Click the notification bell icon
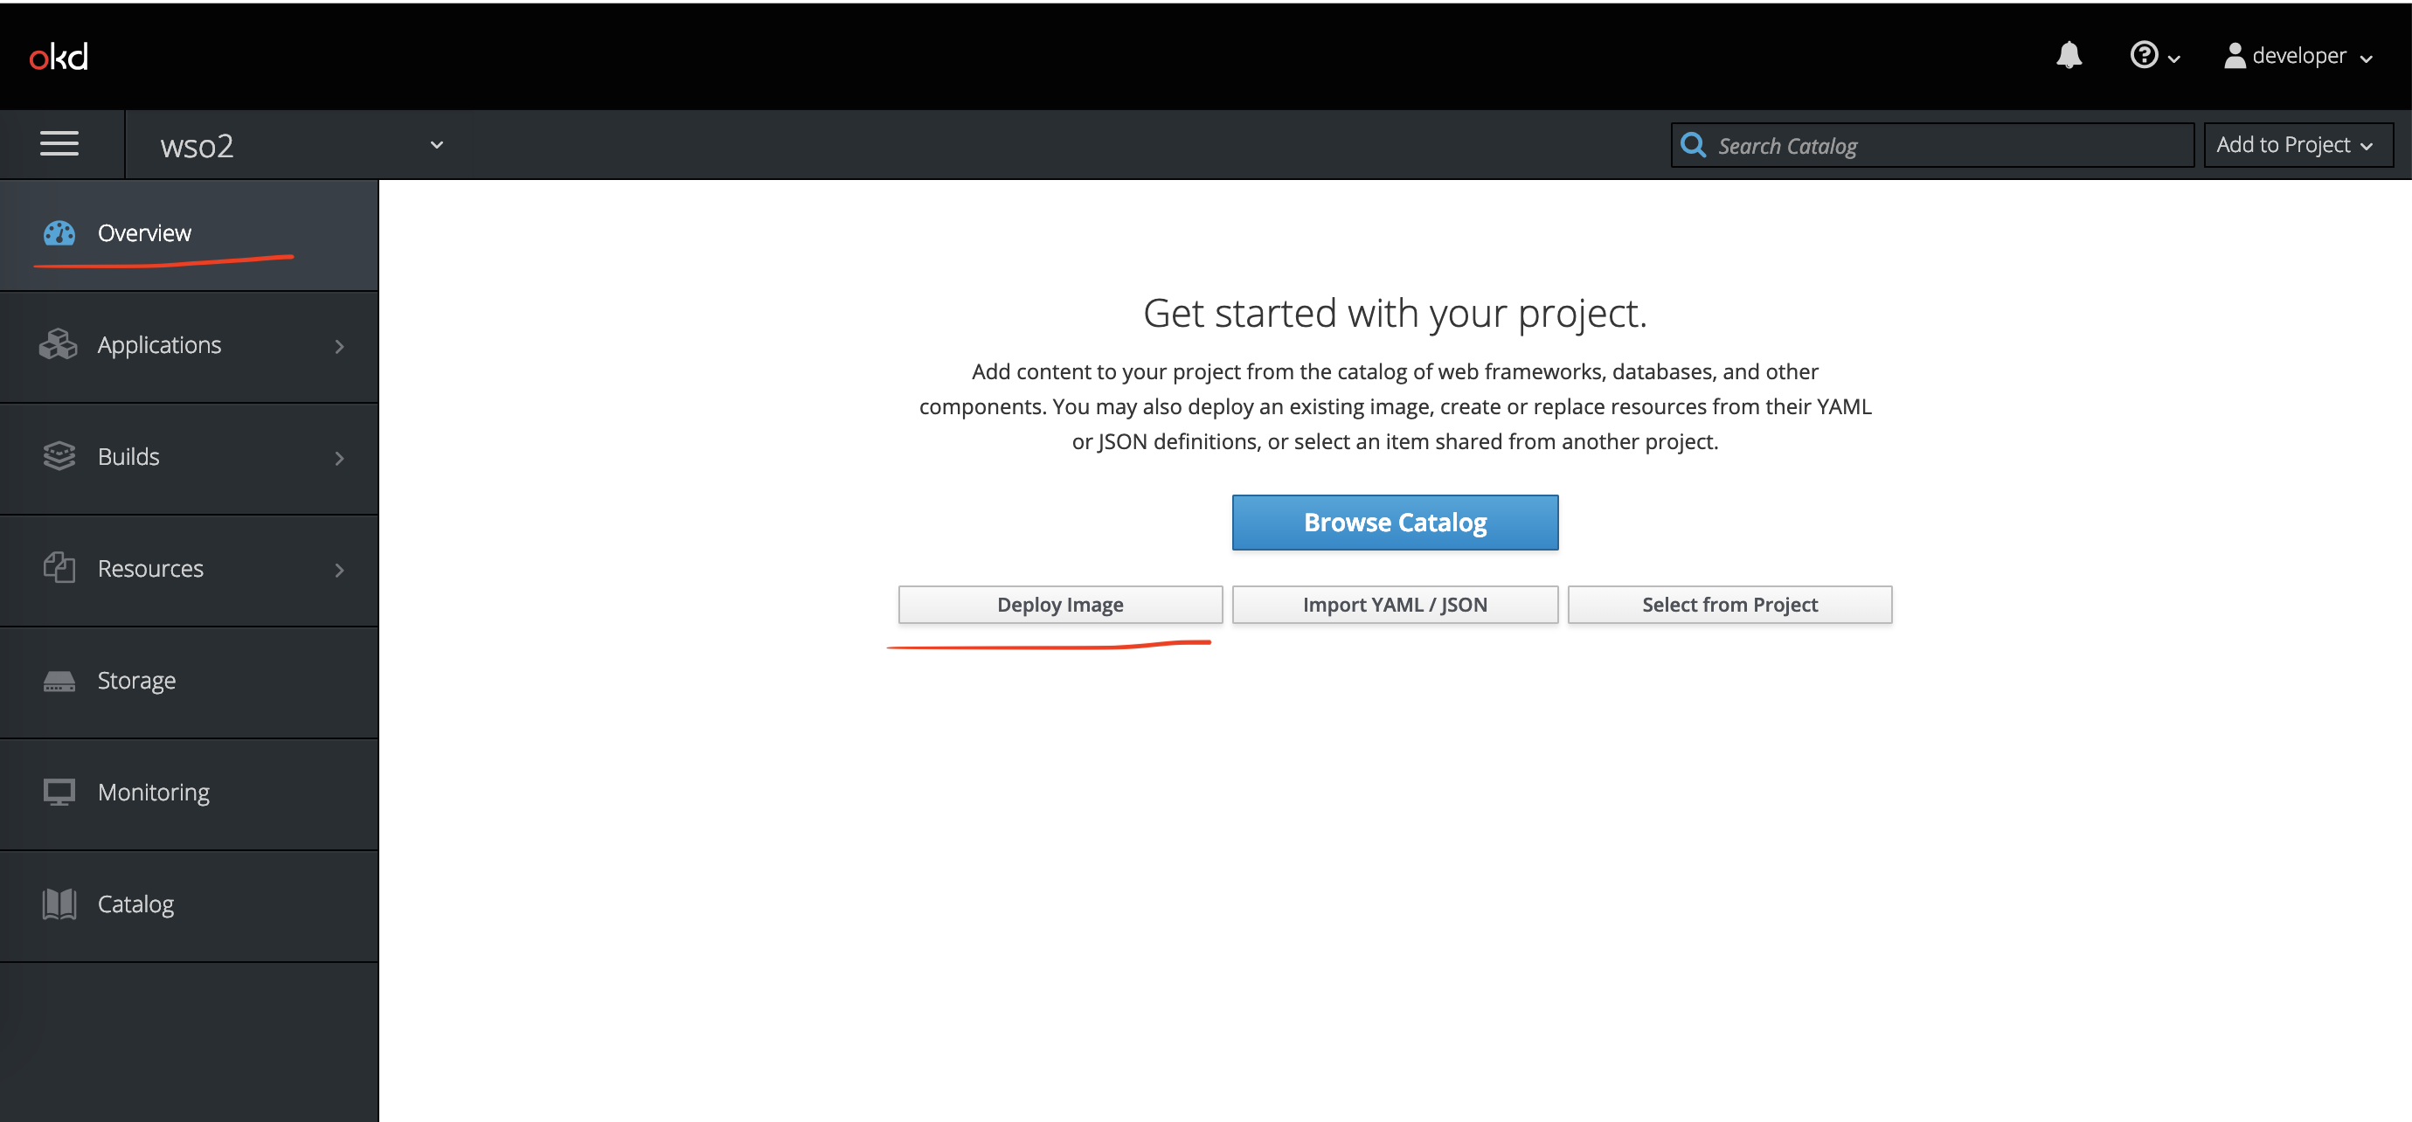Viewport: 2412px width, 1122px height. [2069, 55]
